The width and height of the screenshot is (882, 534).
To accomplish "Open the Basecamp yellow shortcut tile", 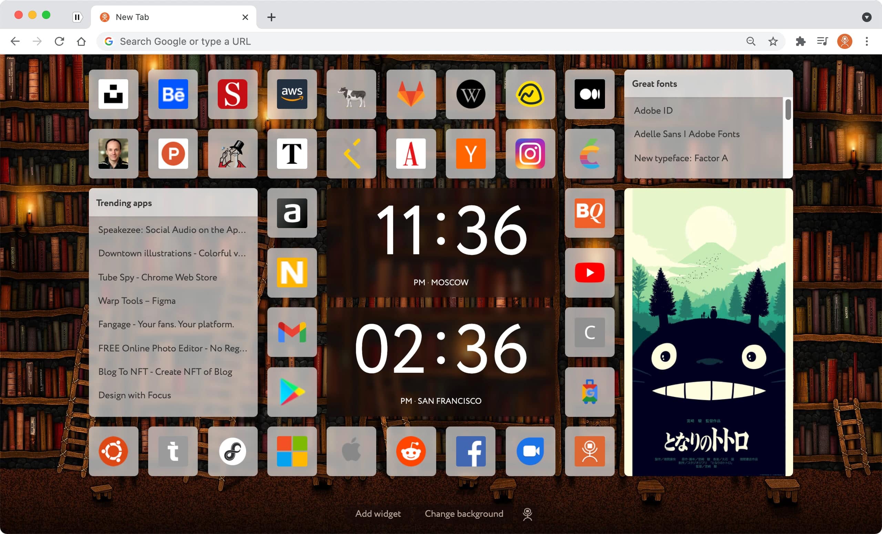I will tap(530, 94).
